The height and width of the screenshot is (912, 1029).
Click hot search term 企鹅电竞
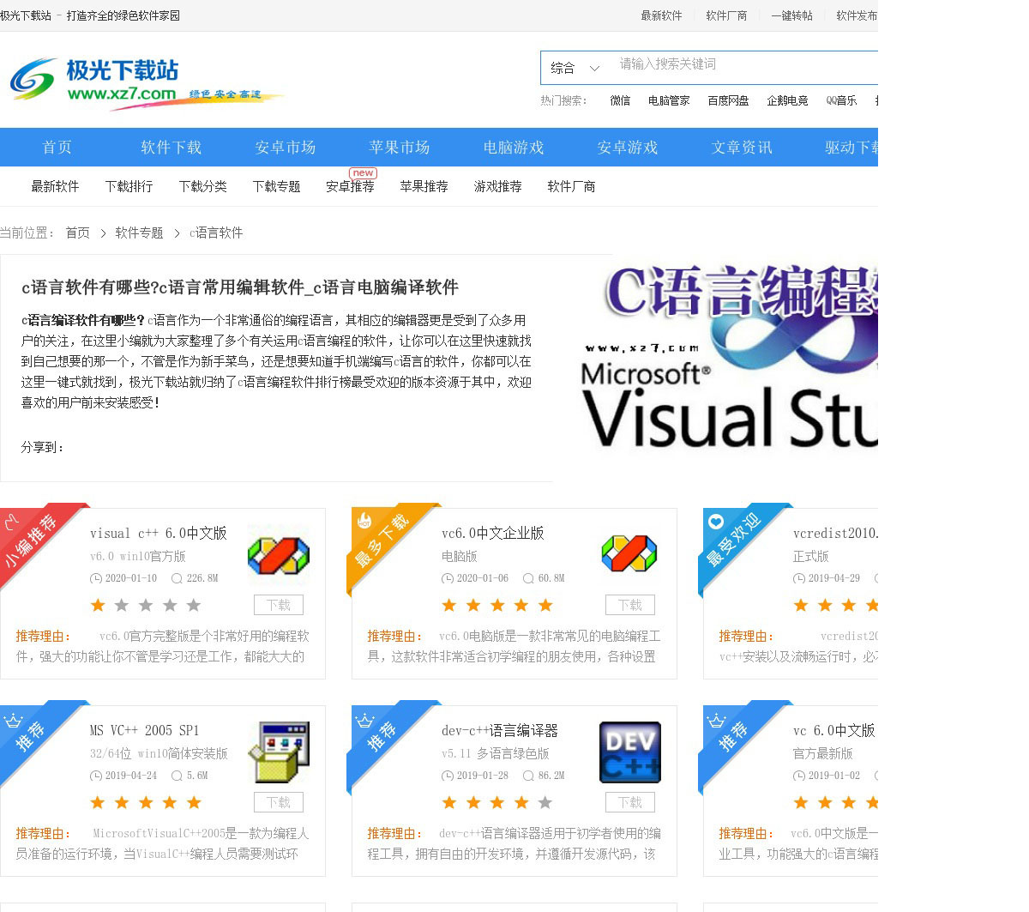[787, 100]
